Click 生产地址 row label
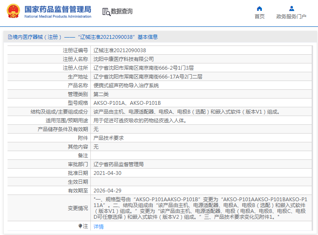This screenshot has height=235, width=318. pyautogui.click(x=78, y=77)
